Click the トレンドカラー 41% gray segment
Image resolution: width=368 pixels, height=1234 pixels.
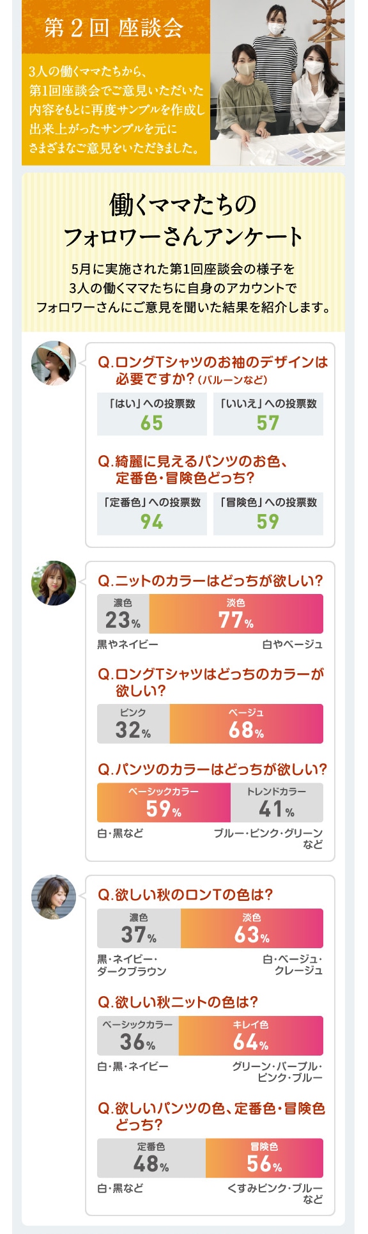pyautogui.click(x=277, y=802)
